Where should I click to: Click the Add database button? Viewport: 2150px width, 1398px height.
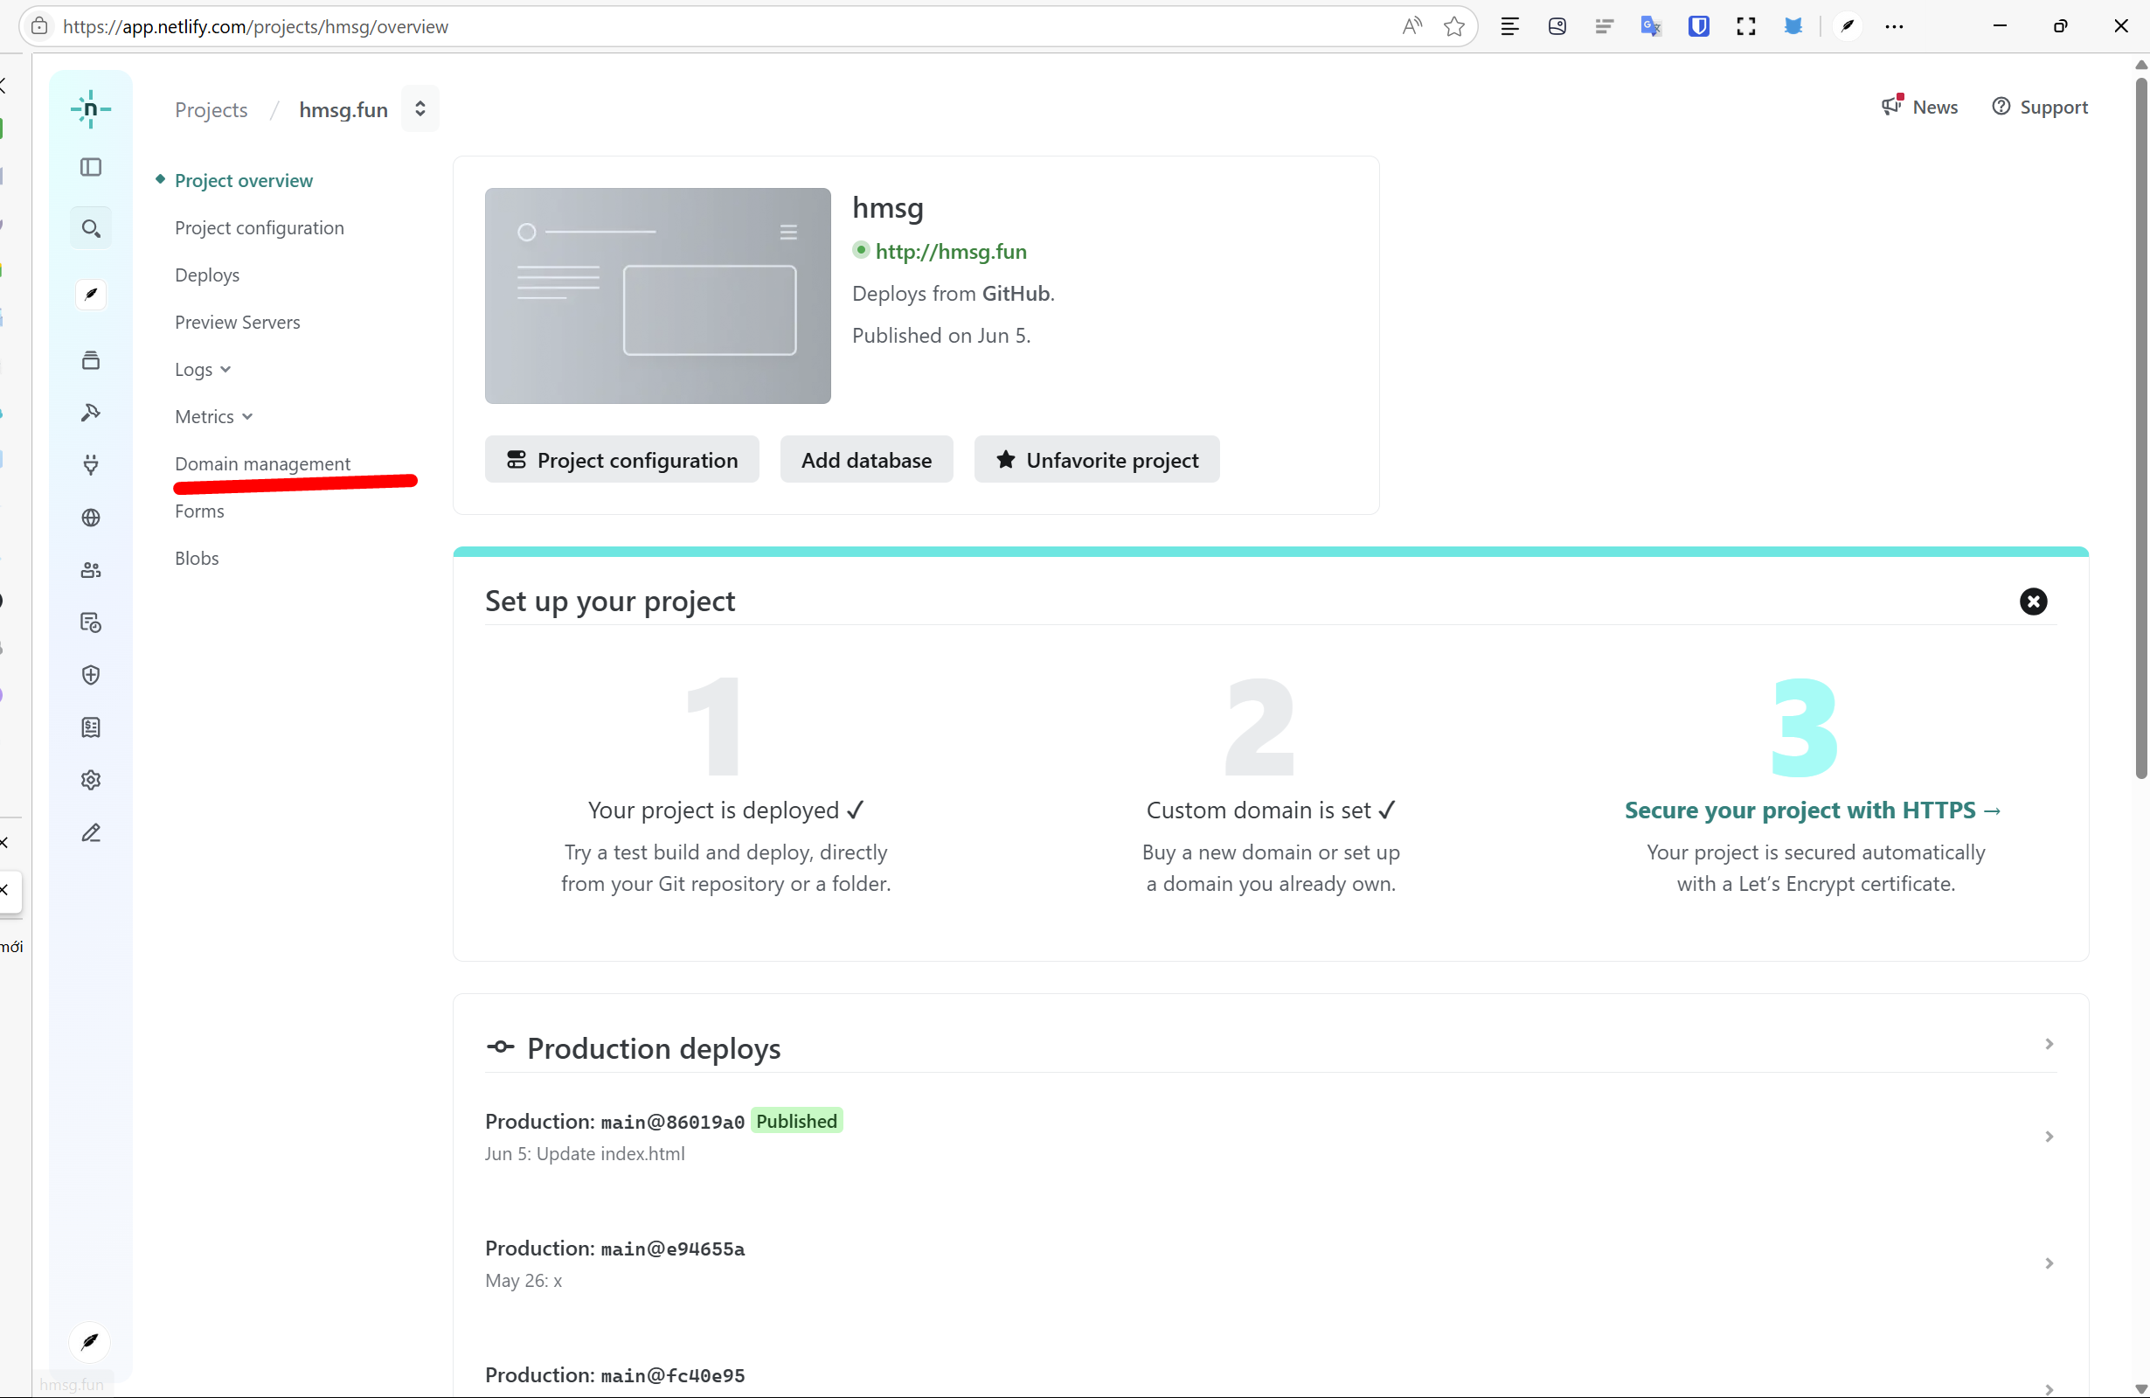click(865, 460)
